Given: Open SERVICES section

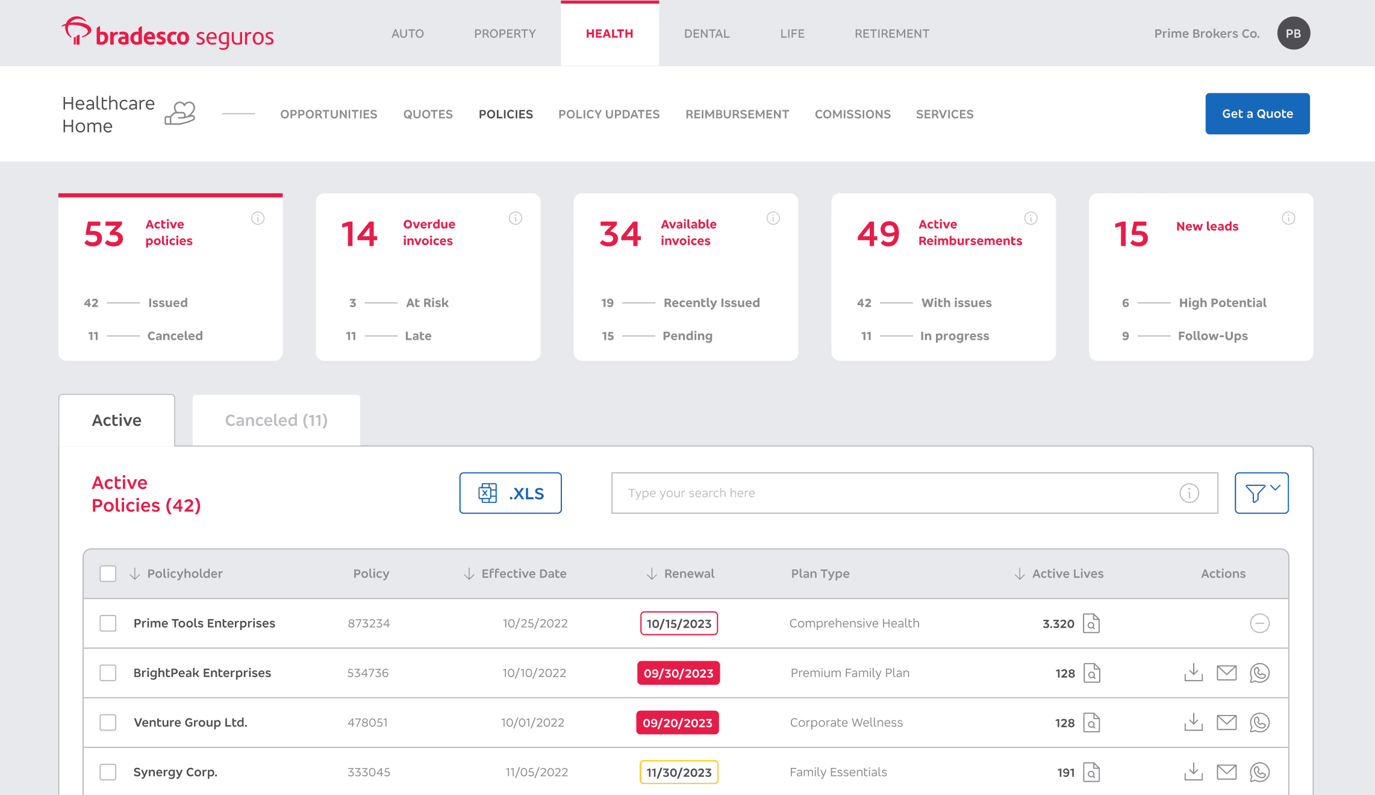Looking at the screenshot, I should (x=944, y=114).
